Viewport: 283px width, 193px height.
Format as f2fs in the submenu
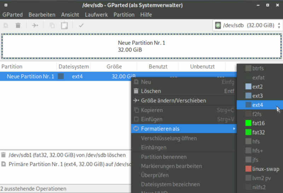click(260, 114)
